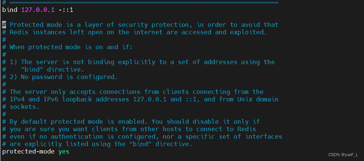
Task: Click the tilde separator line at the top
Action: click(x=140, y=2)
